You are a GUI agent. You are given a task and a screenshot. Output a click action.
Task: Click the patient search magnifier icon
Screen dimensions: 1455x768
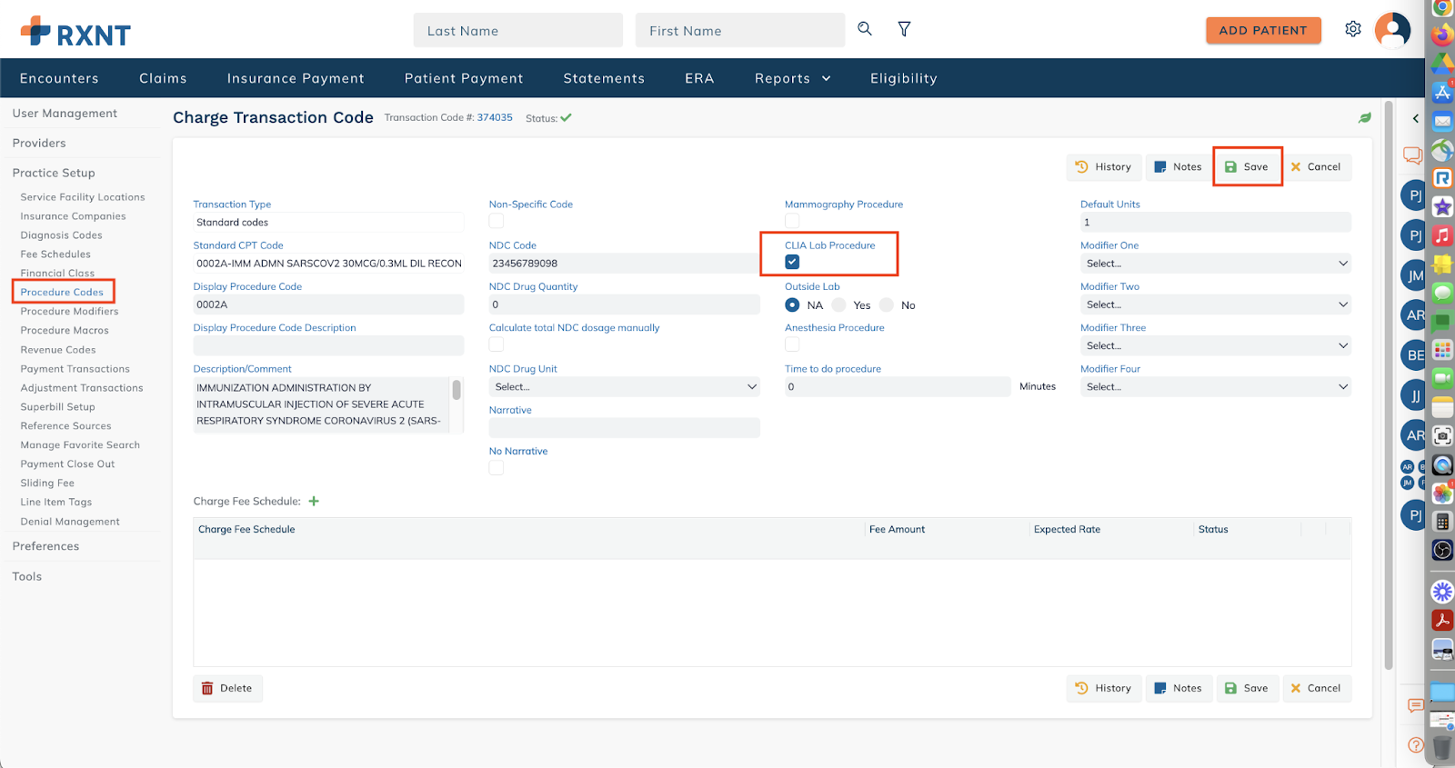pos(865,29)
